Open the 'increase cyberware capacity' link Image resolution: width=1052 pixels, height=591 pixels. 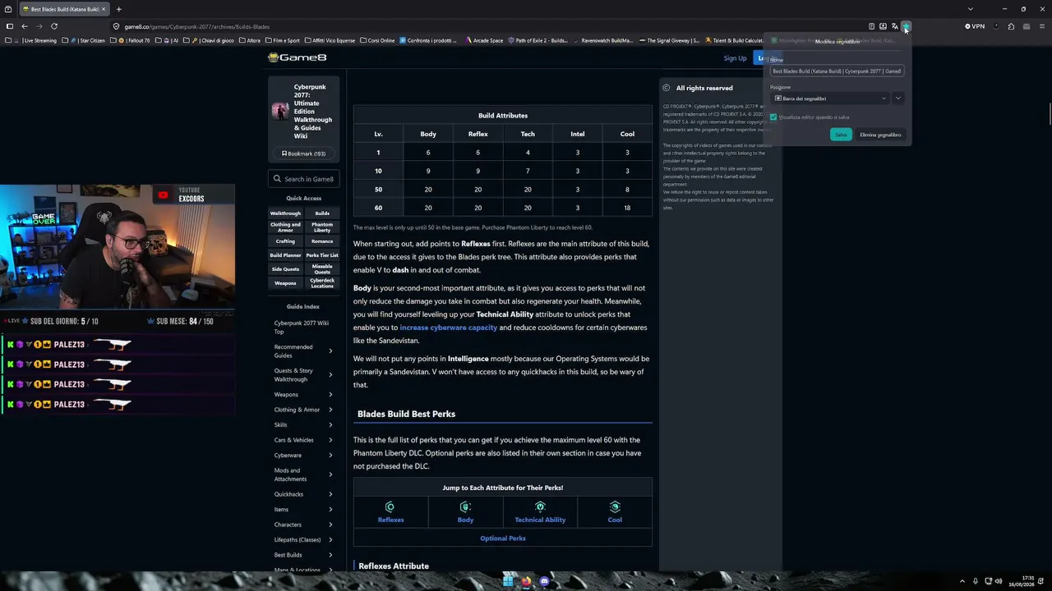click(x=448, y=328)
